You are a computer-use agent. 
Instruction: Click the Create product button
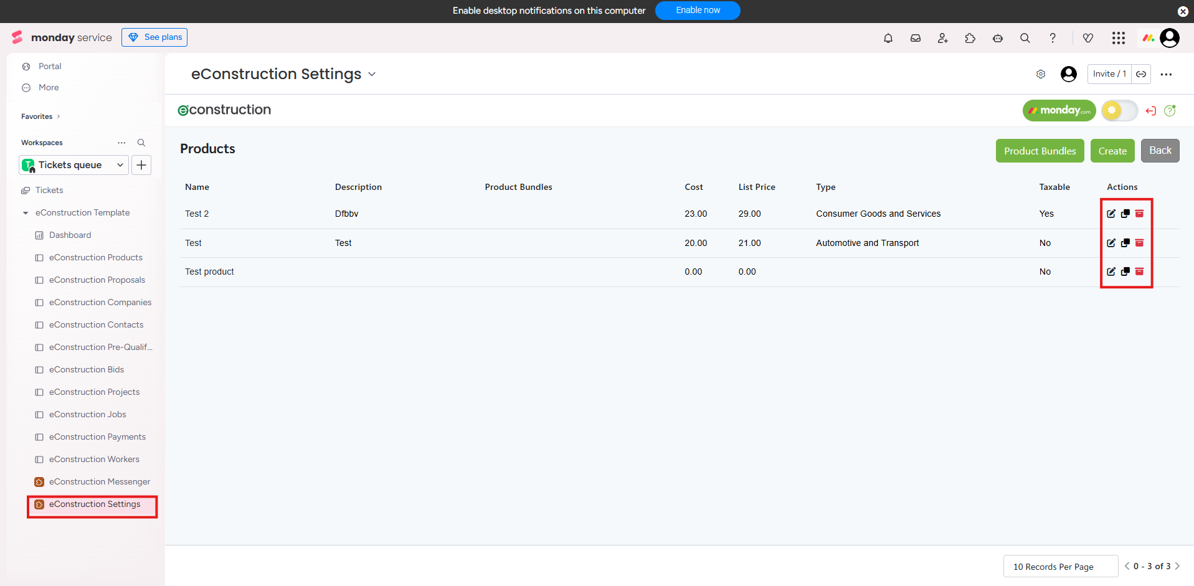pyautogui.click(x=1112, y=151)
